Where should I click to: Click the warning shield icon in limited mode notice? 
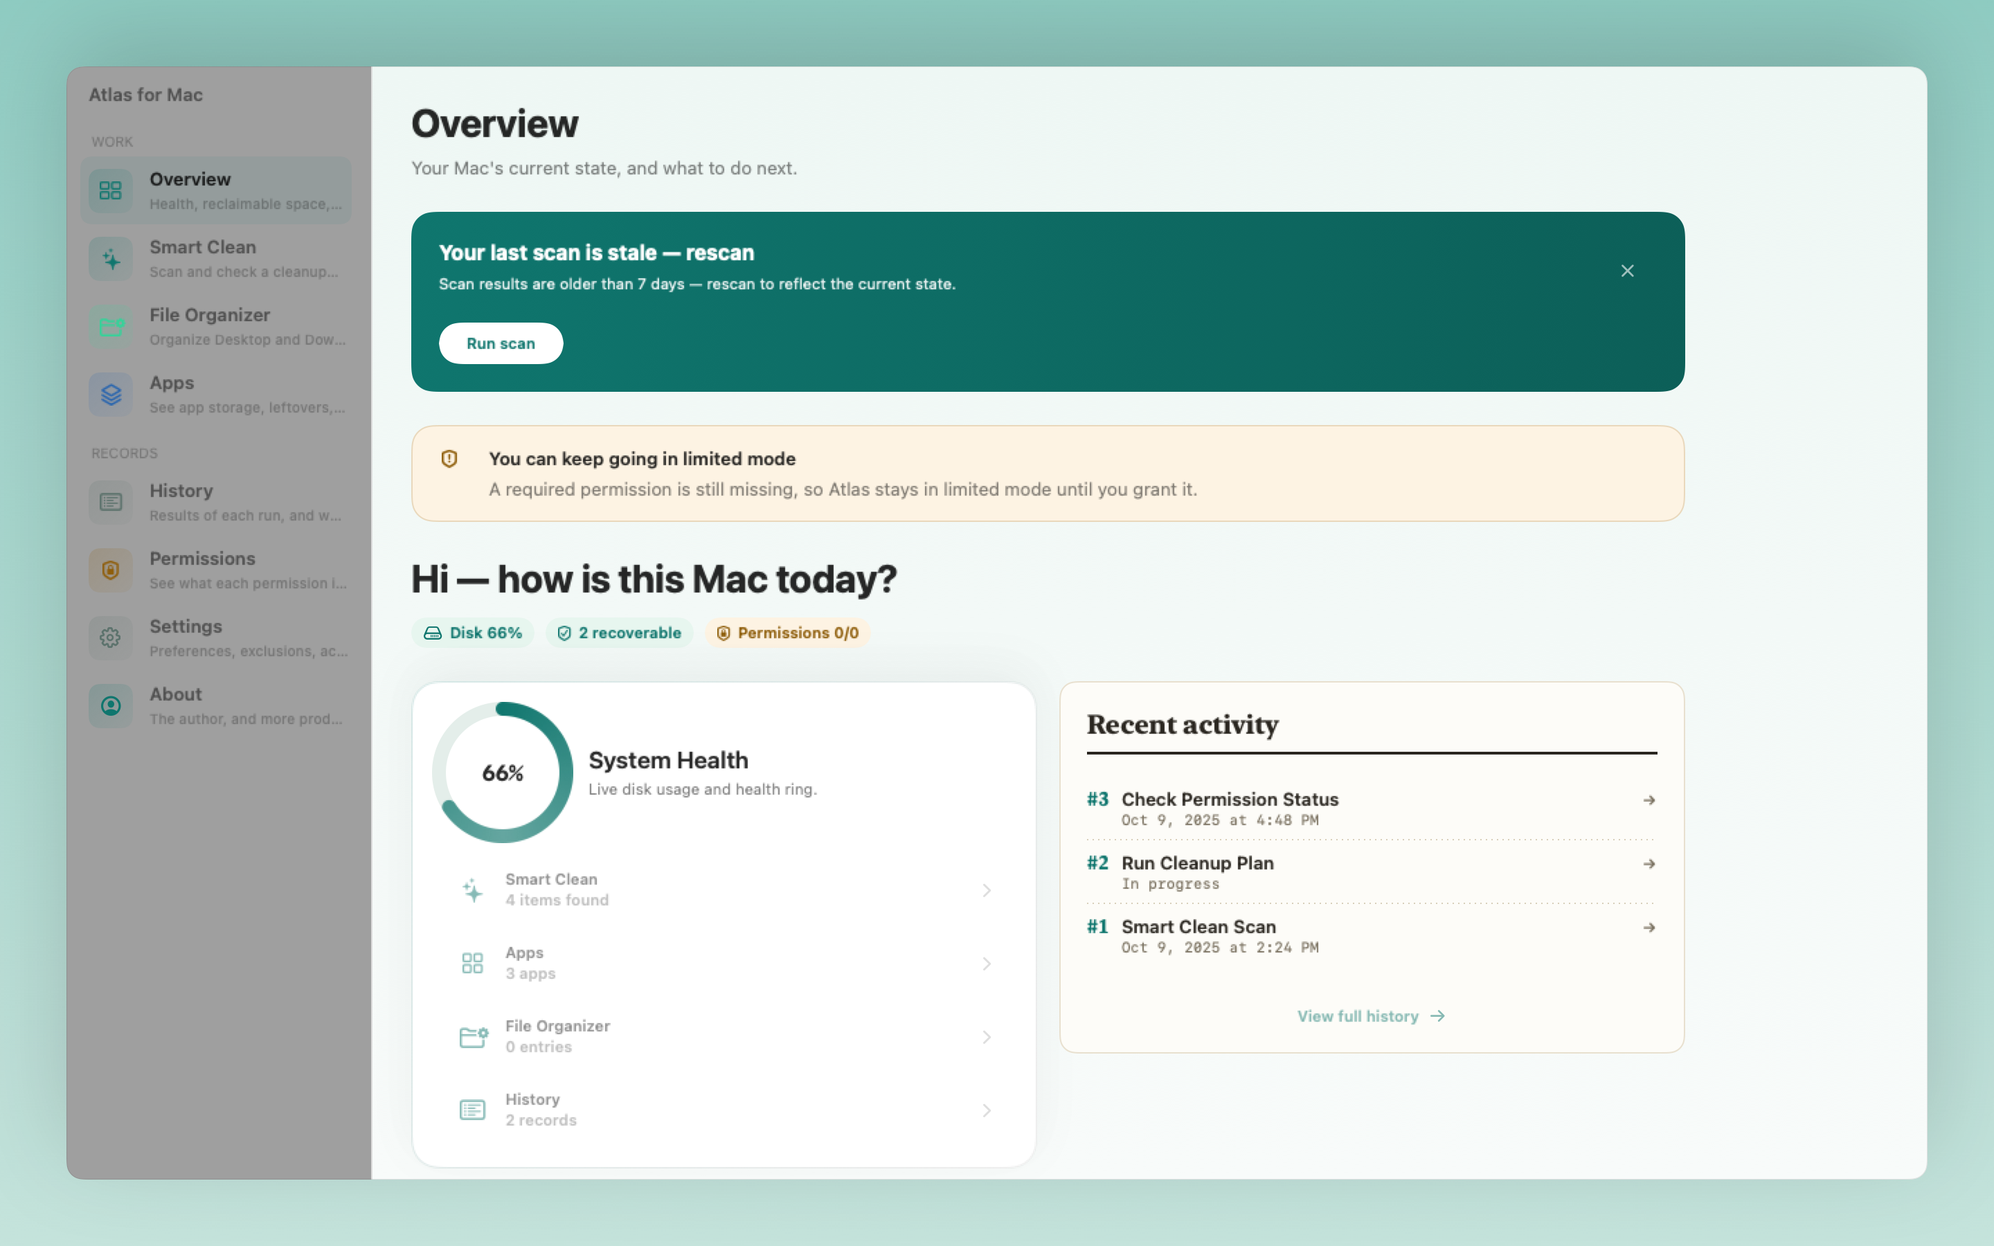[x=449, y=459]
